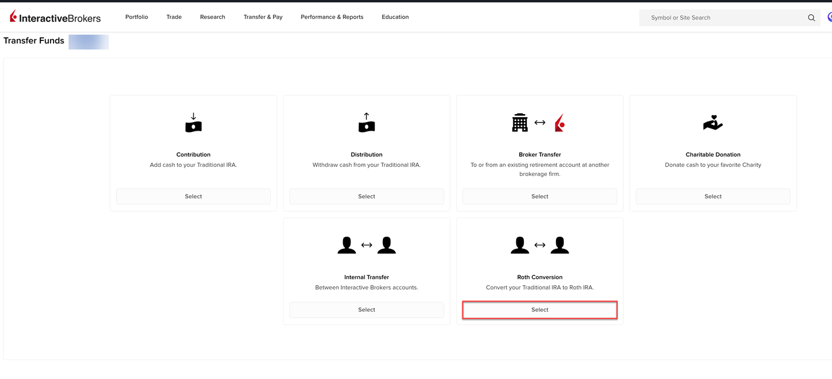Select the Roth Conversion option

pos(539,309)
